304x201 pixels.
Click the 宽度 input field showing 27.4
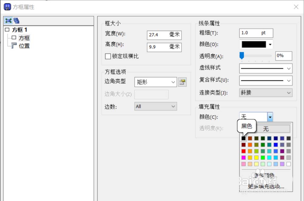click(x=158, y=35)
